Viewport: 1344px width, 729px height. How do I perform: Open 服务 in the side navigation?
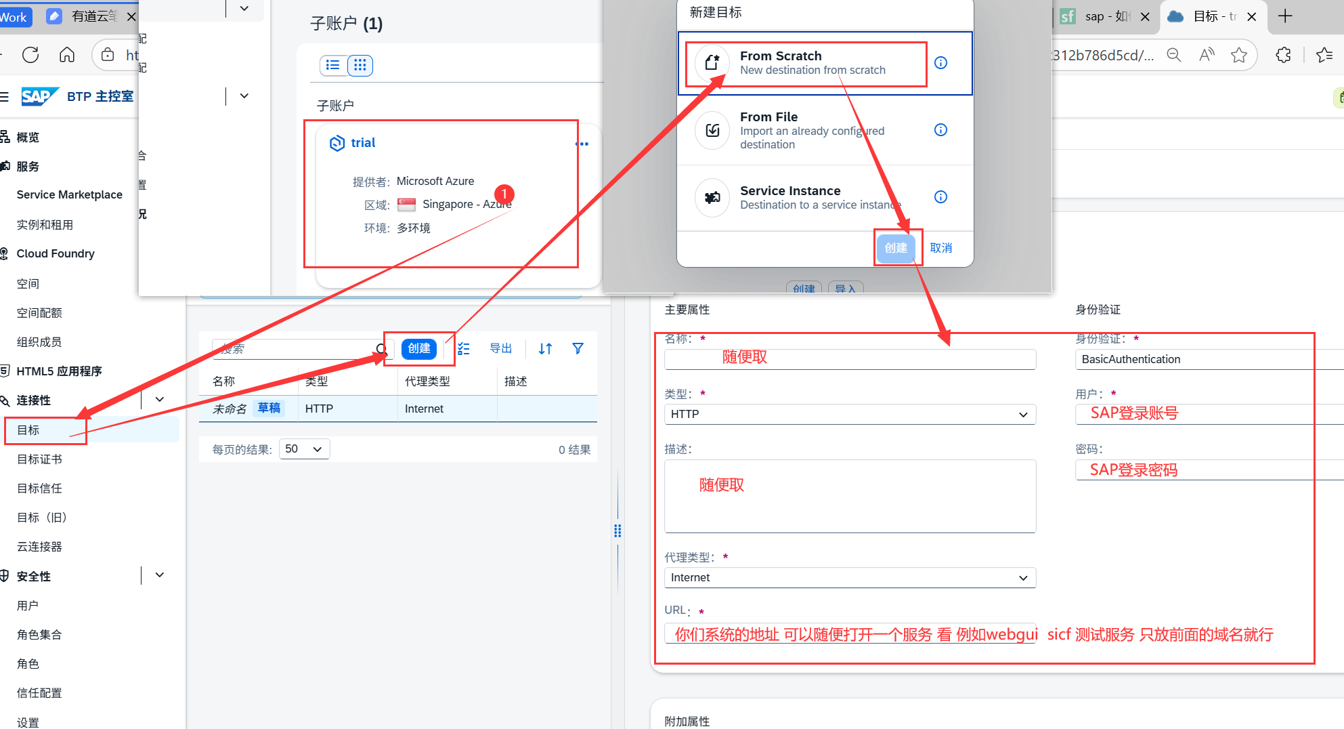pyautogui.click(x=28, y=167)
